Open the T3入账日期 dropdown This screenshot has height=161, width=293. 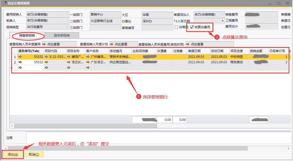coord(223,21)
